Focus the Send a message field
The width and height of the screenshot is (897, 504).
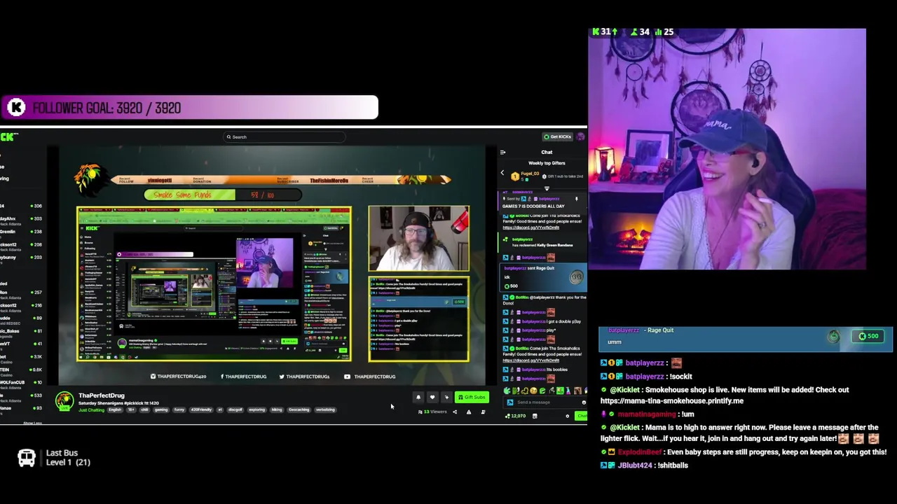[x=547, y=402]
